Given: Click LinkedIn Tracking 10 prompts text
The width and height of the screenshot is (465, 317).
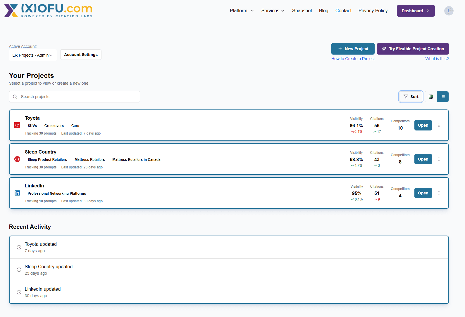Looking at the screenshot, I should [41, 201].
